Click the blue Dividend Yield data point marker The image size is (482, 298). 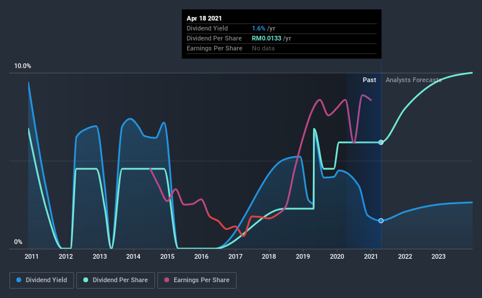pyautogui.click(x=381, y=221)
